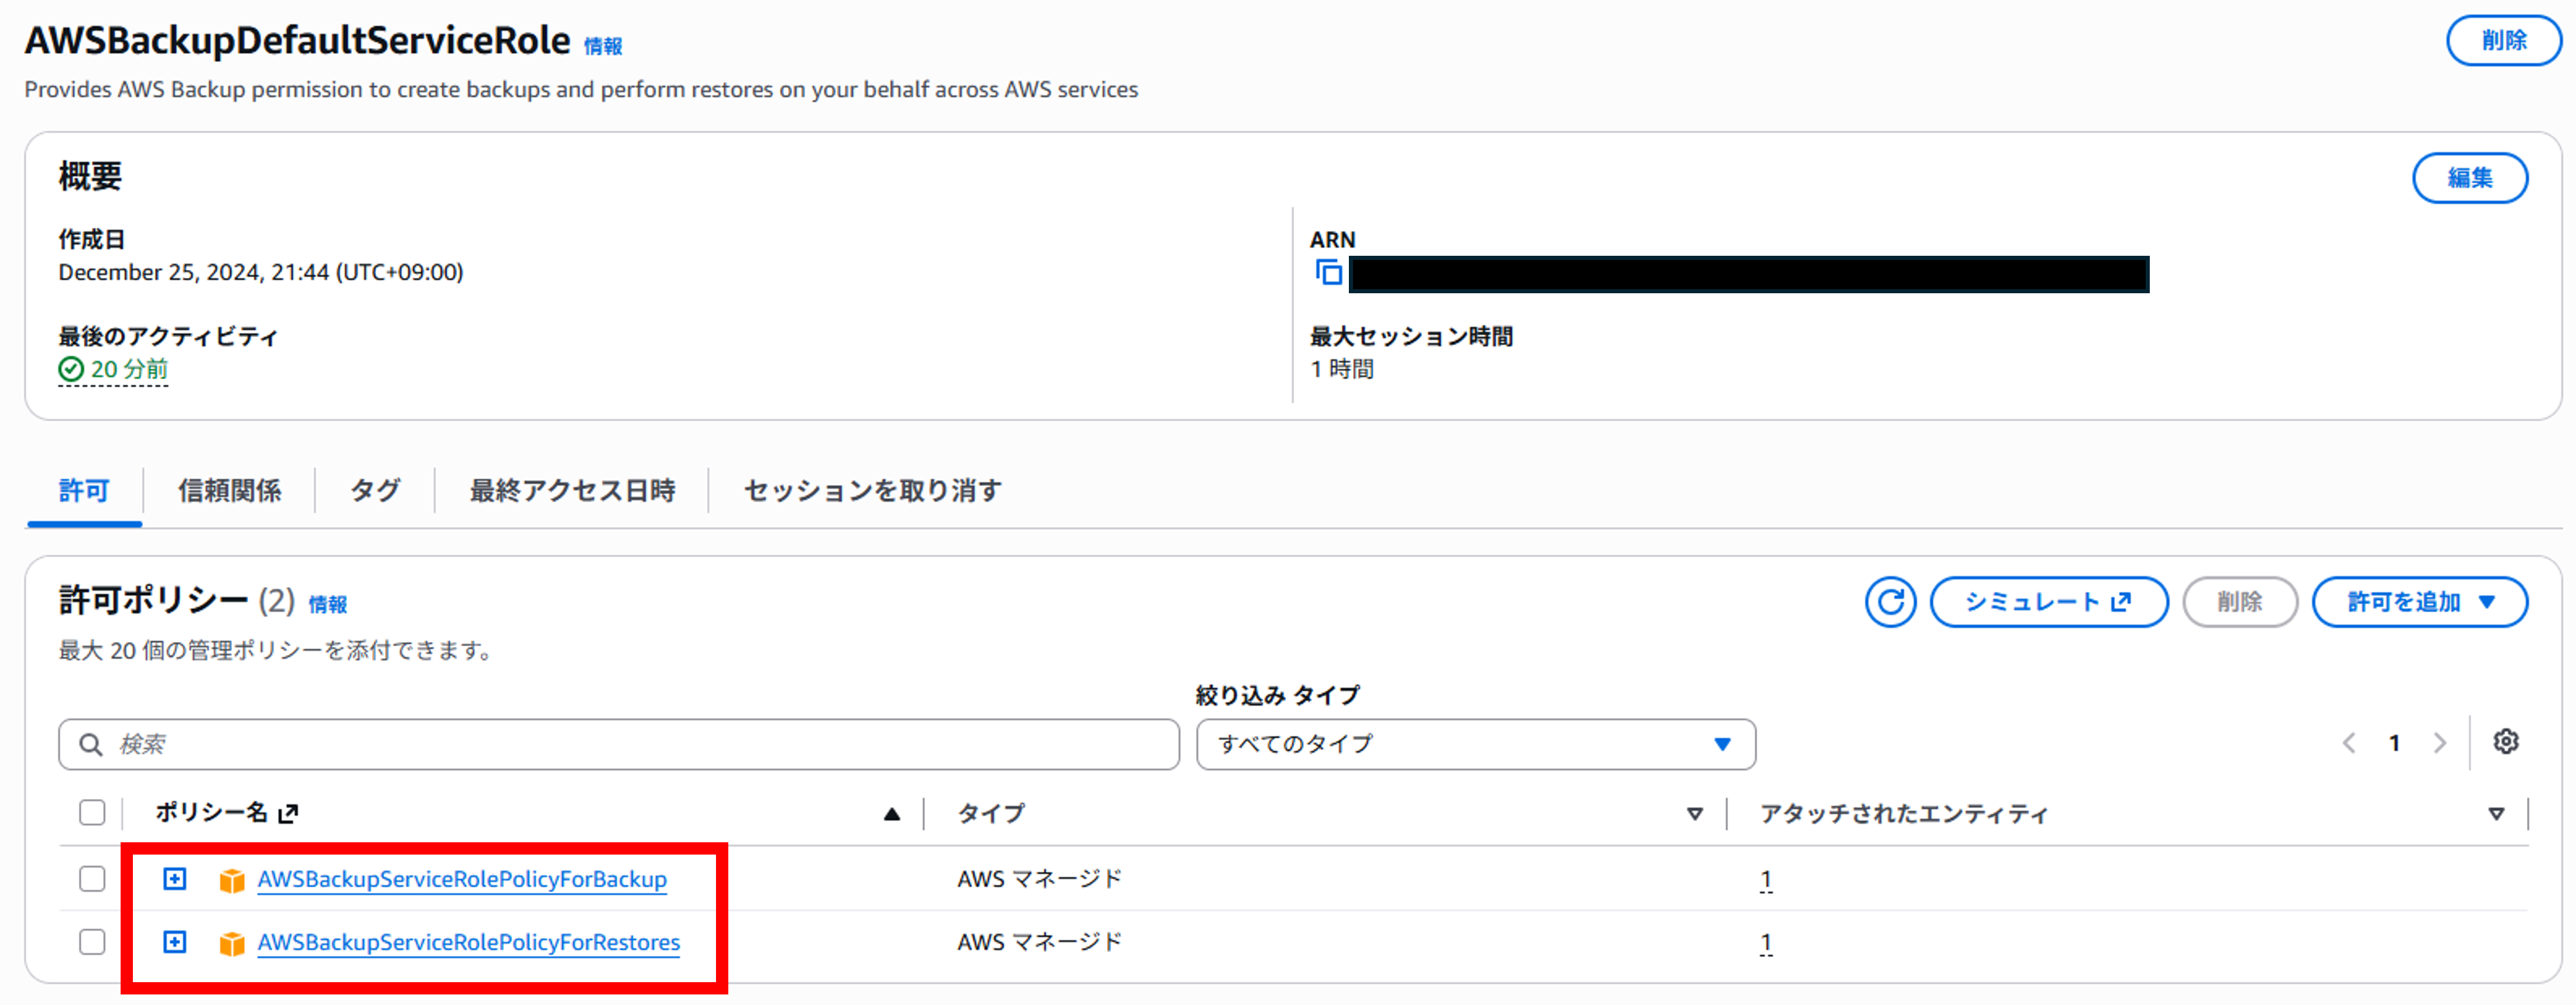This screenshot has width=2576, height=1005.
Task: Sort by ポリシー名 using the ascending arrow
Action: 892,815
